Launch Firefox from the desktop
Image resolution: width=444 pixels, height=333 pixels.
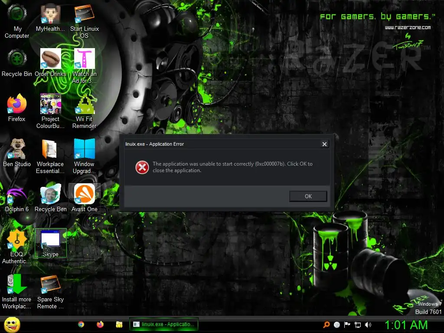(x=17, y=108)
